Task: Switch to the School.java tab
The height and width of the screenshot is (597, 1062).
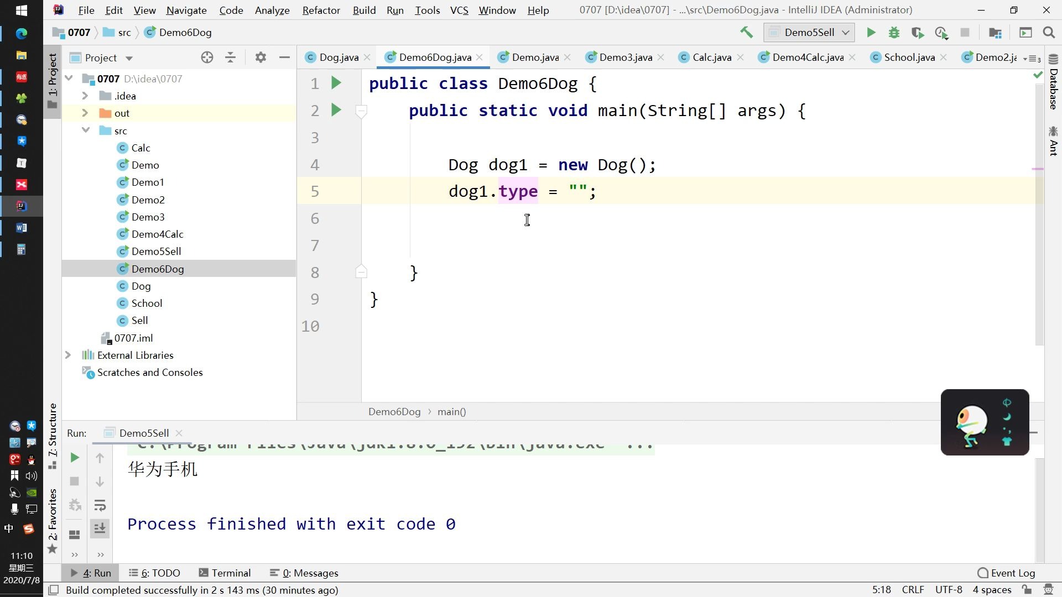Action: (x=909, y=57)
